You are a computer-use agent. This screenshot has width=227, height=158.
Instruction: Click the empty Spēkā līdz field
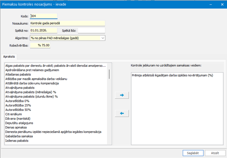click(x=91, y=31)
